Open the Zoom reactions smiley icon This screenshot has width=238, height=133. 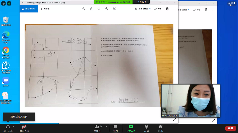[161, 128]
